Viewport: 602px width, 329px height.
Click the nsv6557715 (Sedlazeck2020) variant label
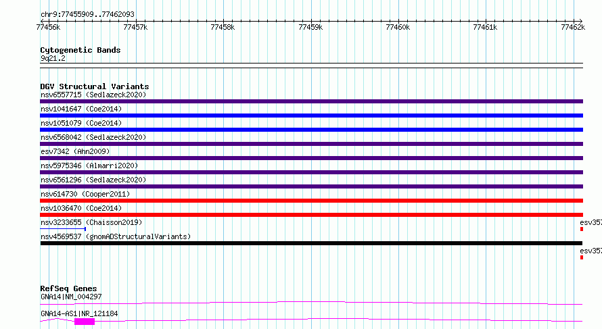tap(93, 95)
